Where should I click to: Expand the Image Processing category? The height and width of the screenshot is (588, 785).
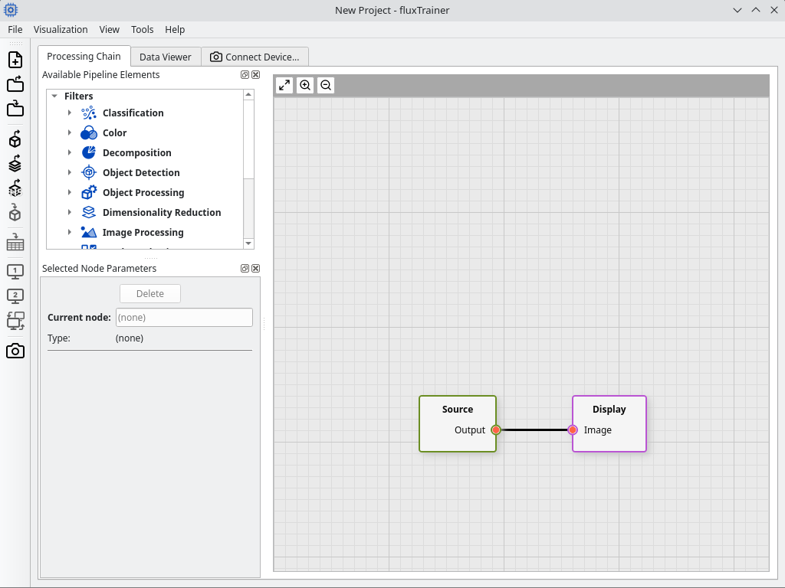click(70, 232)
